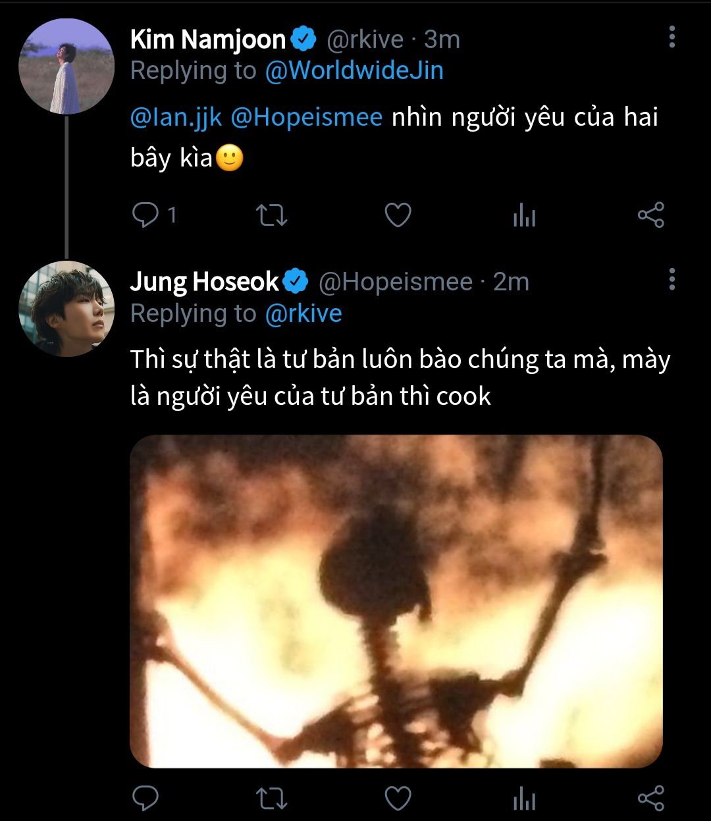Share Jung Hoseok's tweet
The height and width of the screenshot is (821, 711).
(651, 799)
